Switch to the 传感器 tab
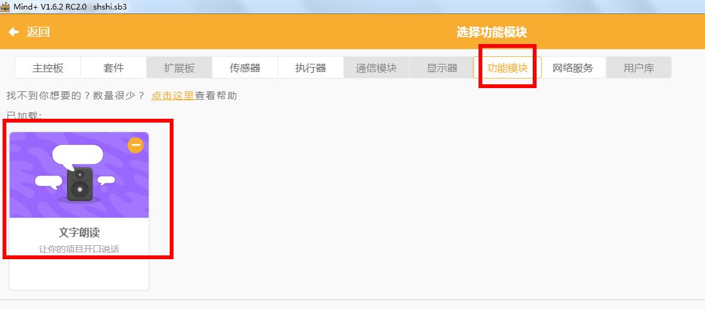The width and height of the screenshot is (705, 309). 244,68
